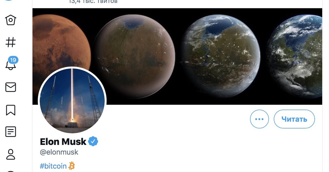Screen dimensions: 329x172
Task: Click the blue 19 notification badge
Action: [x=13, y=60]
